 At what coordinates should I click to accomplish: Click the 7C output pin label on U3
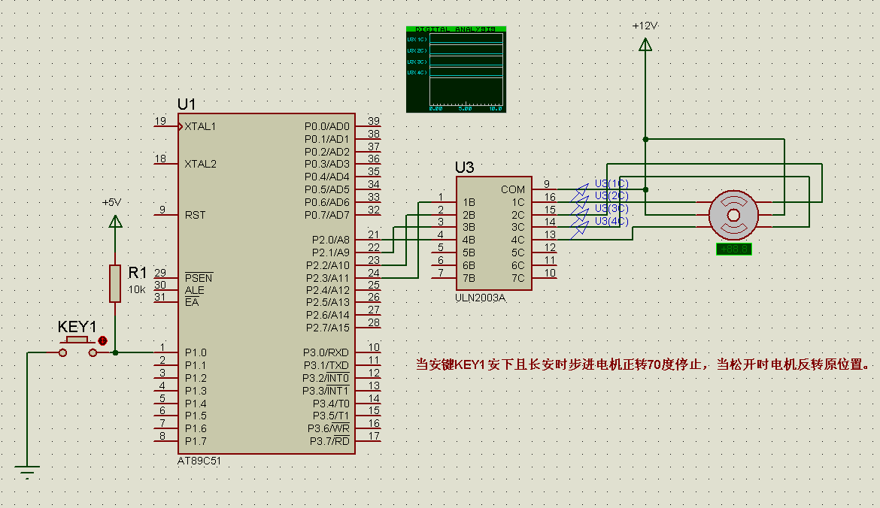point(518,278)
